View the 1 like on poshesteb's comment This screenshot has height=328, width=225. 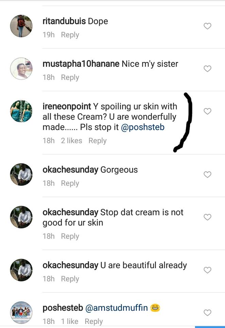tap(69, 321)
